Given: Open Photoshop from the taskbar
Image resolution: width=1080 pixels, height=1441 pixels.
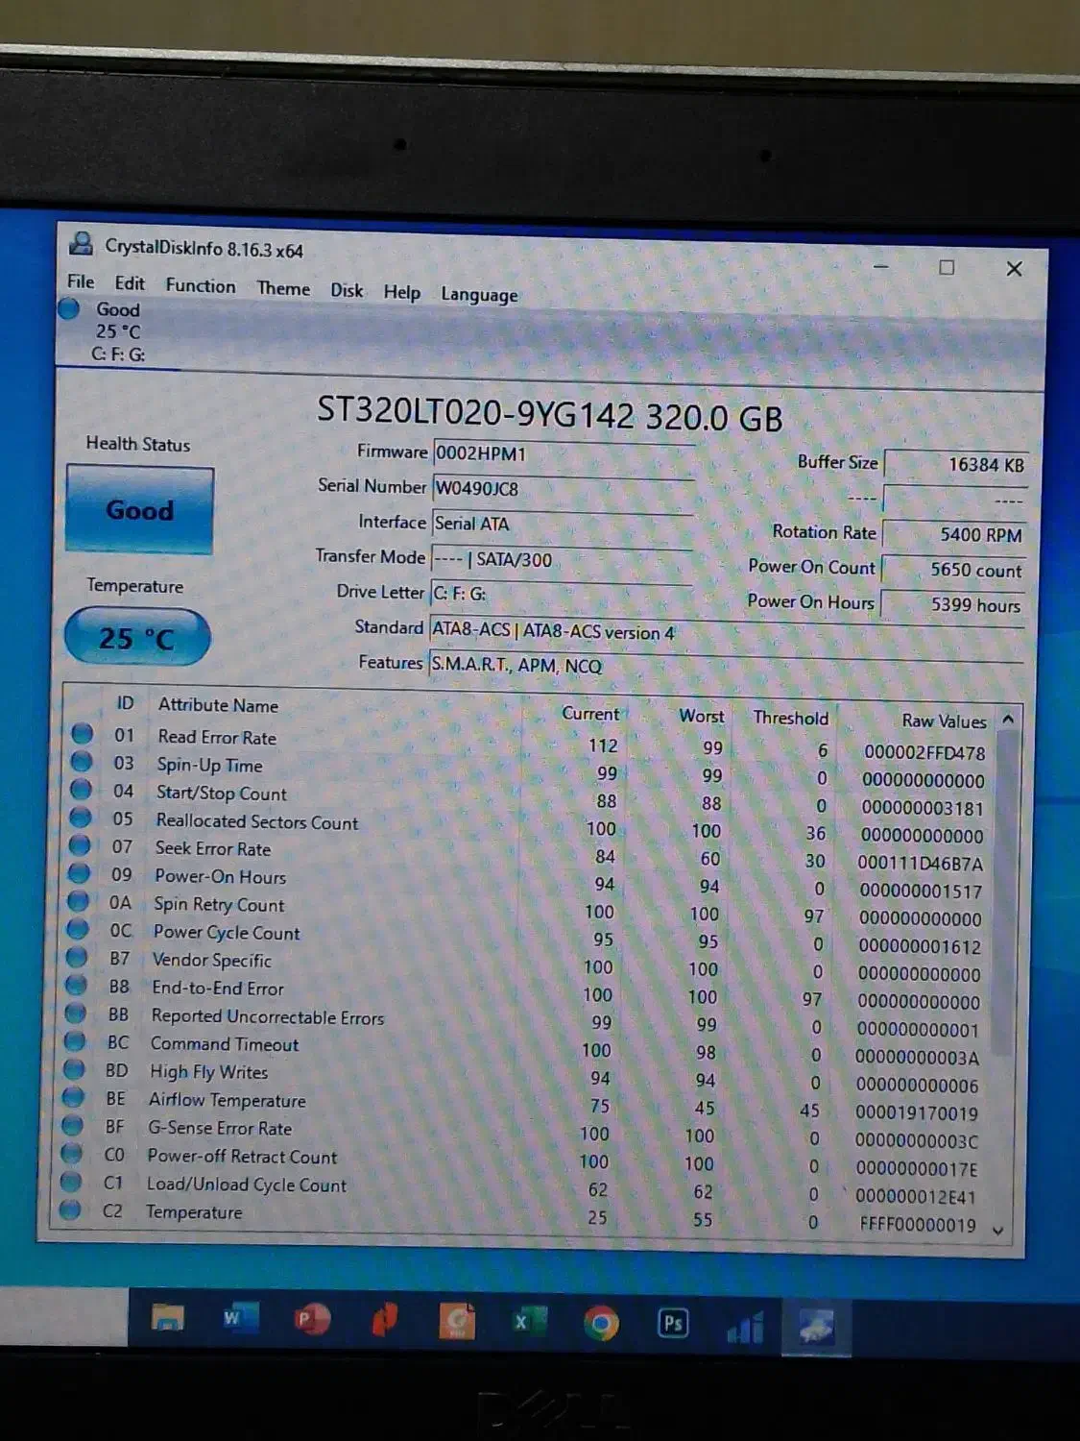Looking at the screenshot, I should [x=672, y=1325].
